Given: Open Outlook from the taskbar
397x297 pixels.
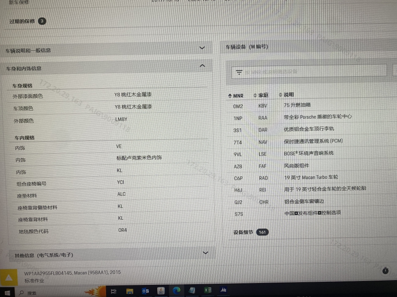Looking at the screenshot, I should click(145, 291).
